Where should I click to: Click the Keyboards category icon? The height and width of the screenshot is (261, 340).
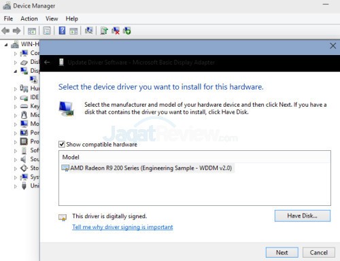(24, 106)
